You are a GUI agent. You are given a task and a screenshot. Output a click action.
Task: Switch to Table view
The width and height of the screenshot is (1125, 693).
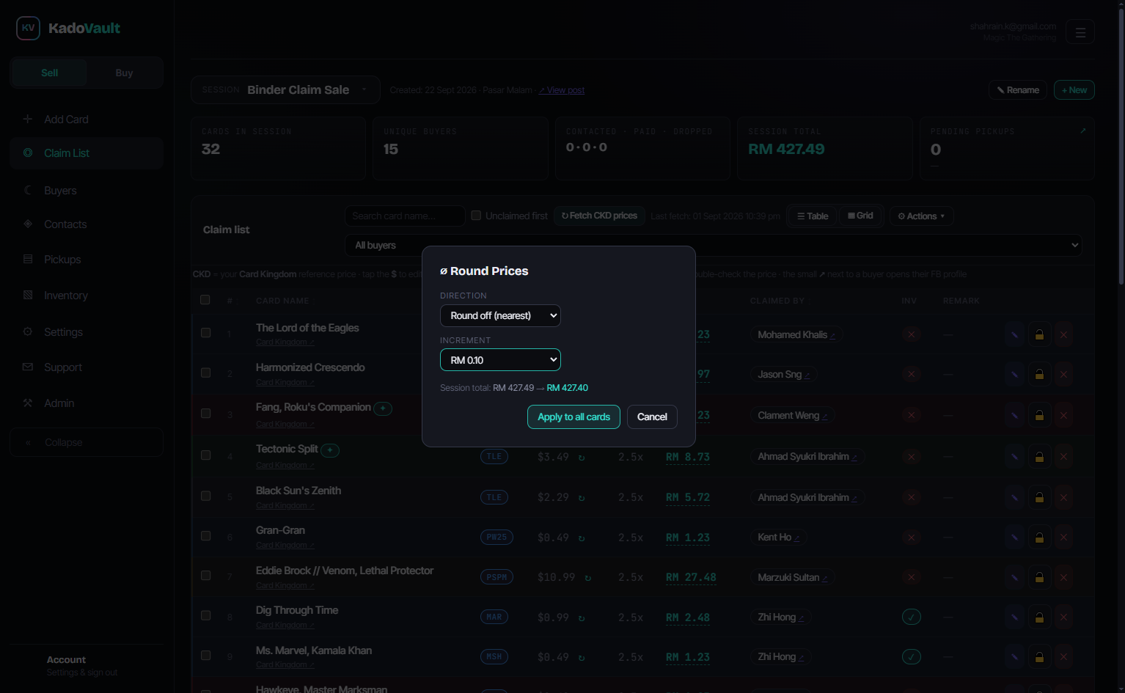tap(813, 216)
